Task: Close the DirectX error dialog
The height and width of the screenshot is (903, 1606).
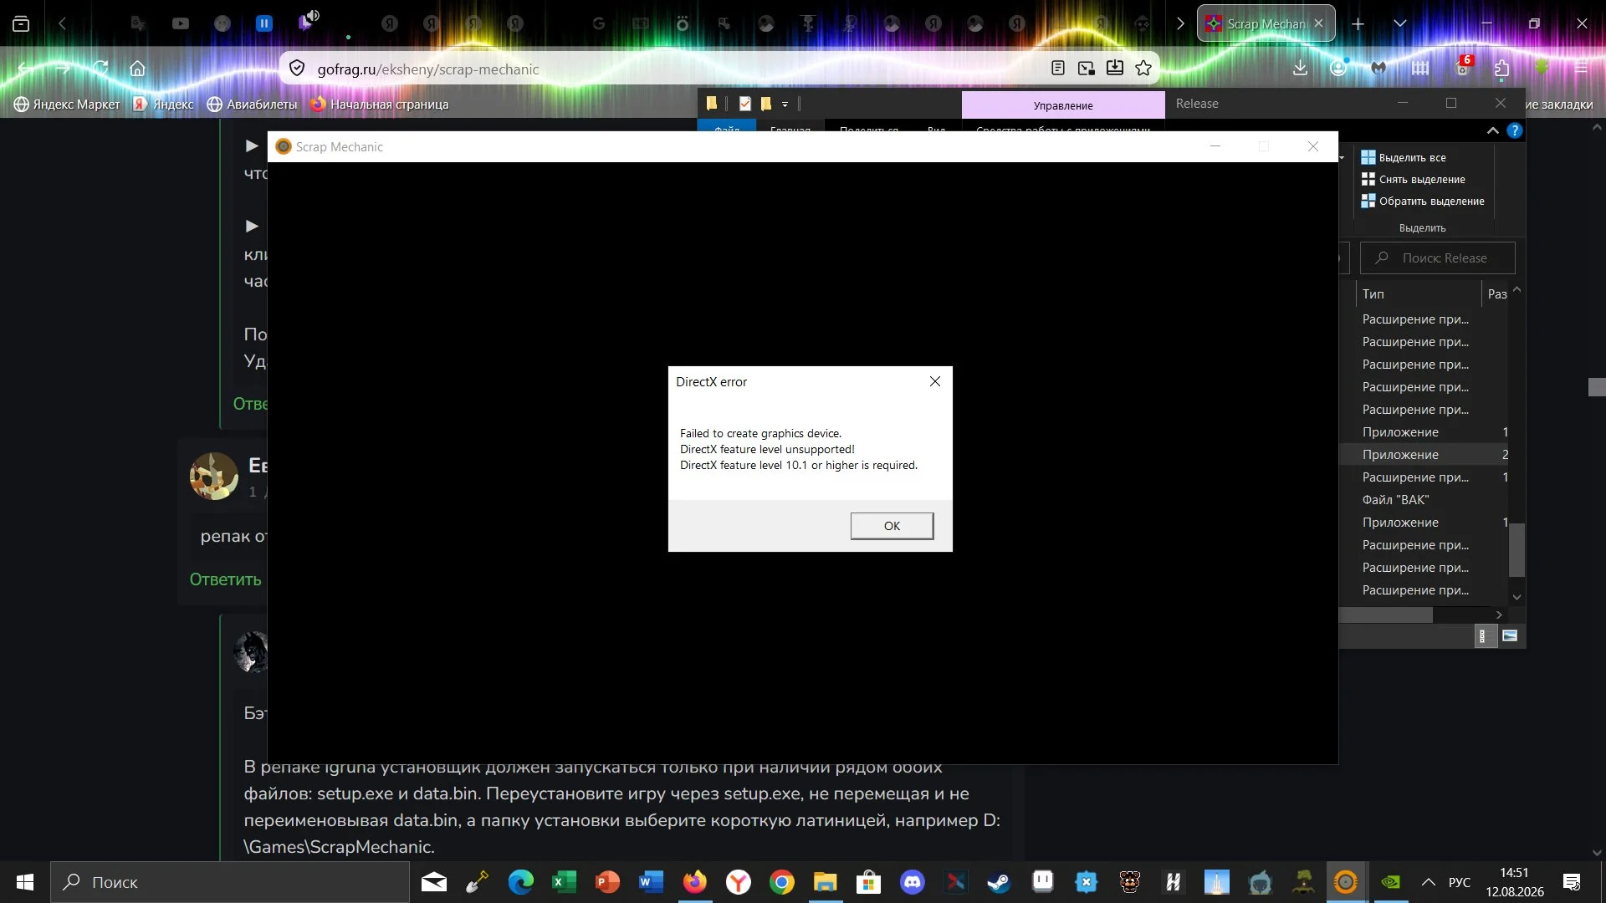Action: [x=935, y=382]
